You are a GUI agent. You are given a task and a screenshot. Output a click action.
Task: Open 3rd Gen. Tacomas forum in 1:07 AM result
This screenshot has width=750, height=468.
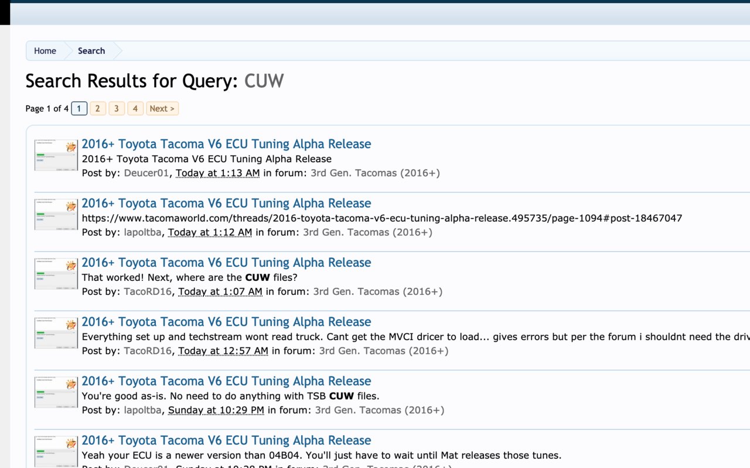click(x=378, y=291)
